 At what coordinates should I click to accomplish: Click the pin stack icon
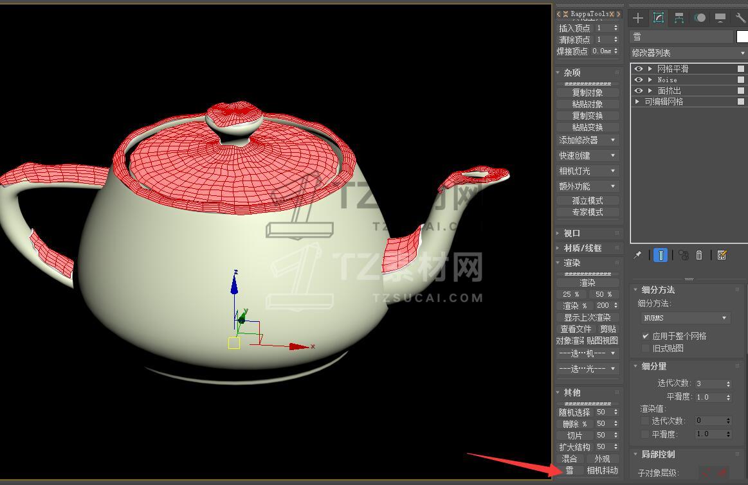tap(637, 256)
